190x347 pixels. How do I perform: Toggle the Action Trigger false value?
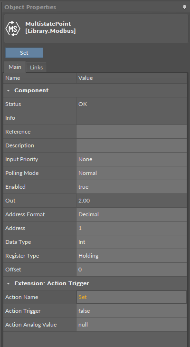(132, 311)
